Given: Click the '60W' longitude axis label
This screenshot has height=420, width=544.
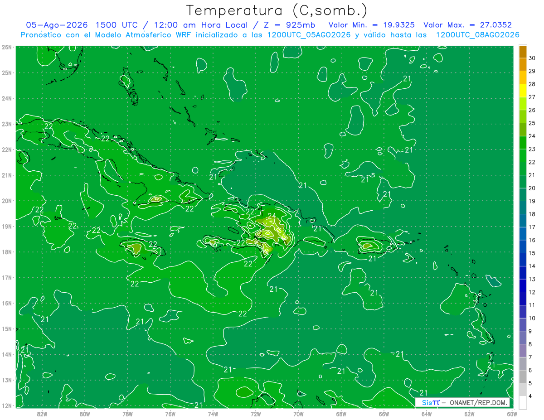Looking at the screenshot, I should point(512,413).
